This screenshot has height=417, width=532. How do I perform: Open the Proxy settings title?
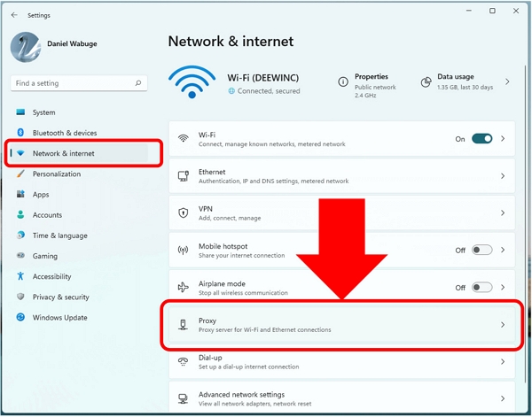(207, 320)
